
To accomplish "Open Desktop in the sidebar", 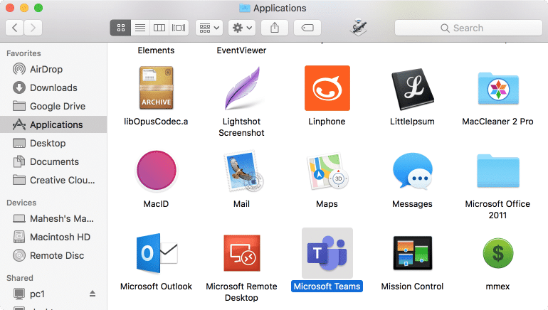I will click(53, 143).
